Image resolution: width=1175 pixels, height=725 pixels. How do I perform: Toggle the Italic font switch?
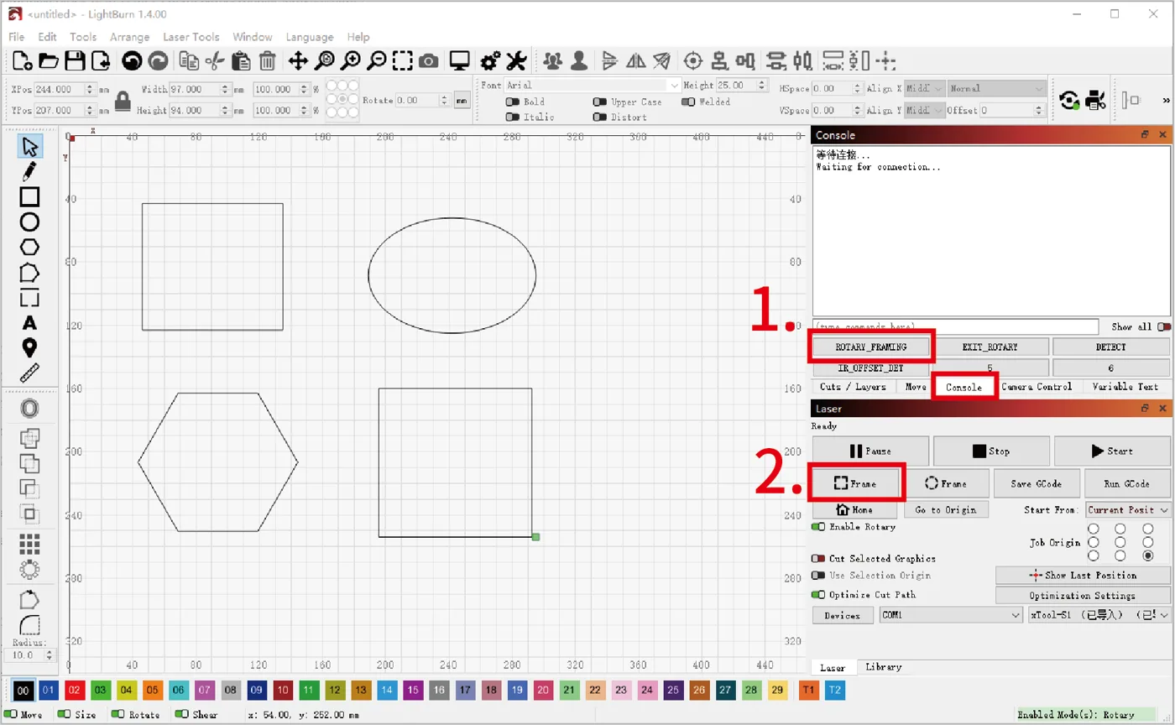[x=511, y=117]
